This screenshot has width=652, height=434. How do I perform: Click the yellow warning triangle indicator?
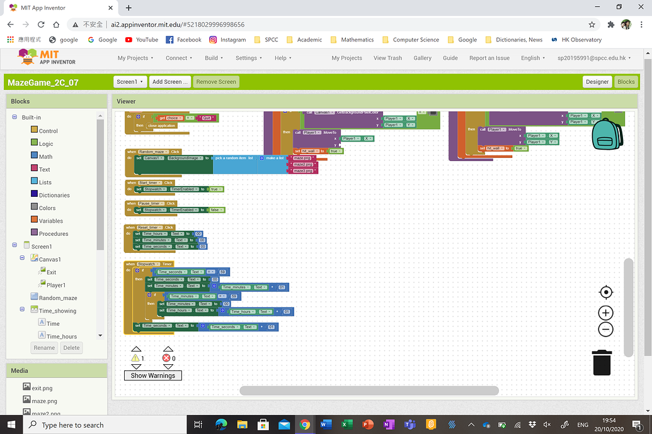pyautogui.click(x=135, y=359)
